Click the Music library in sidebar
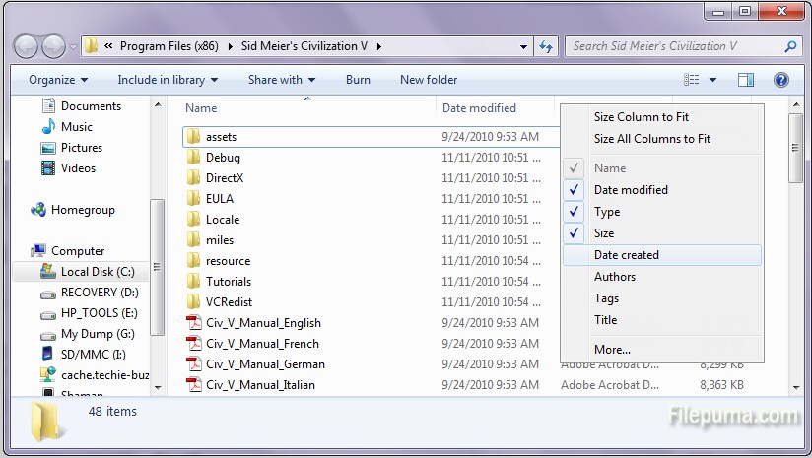Viewport: 812px width, 458px height. point(76,127)
